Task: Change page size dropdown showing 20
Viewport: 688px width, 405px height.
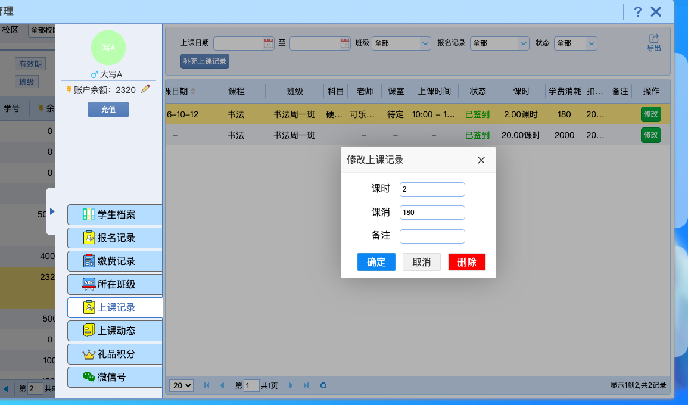Action: coord(181,385)
